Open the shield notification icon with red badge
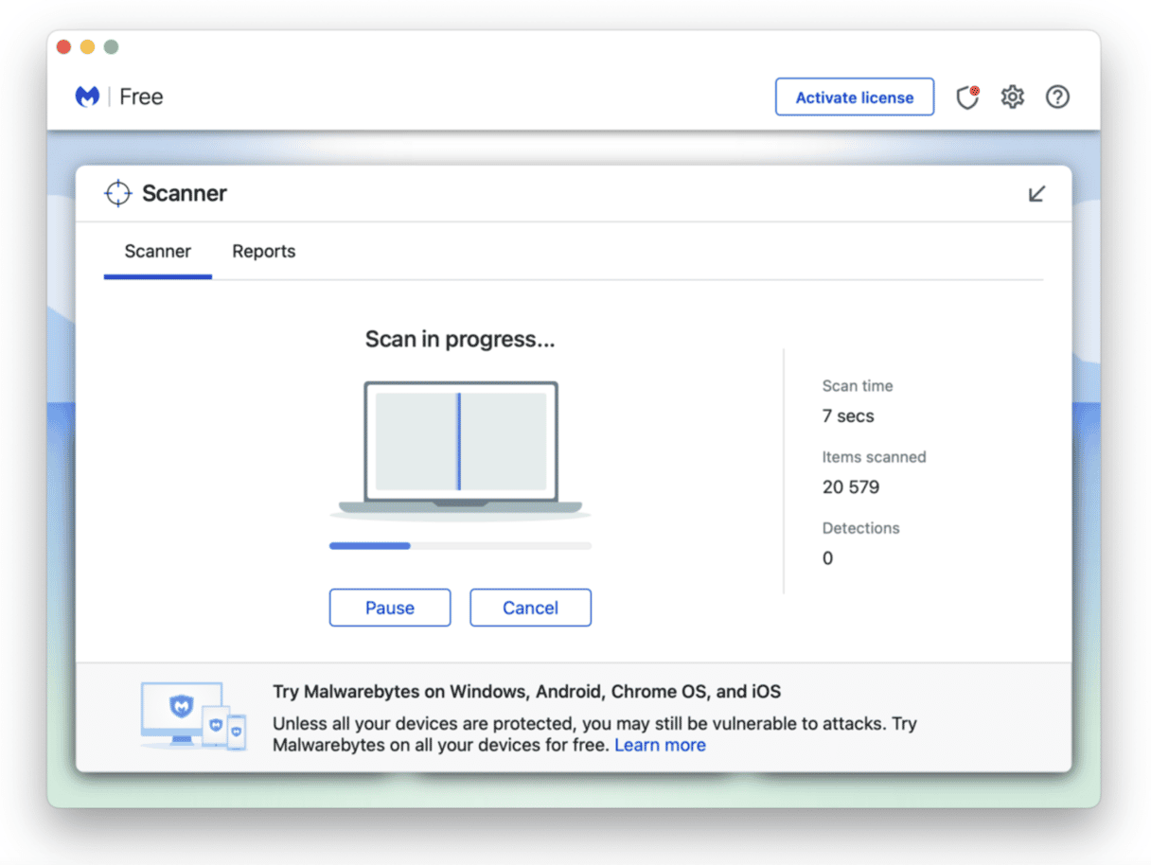This screenshot has height=865, width=1151. click(x=967, y=97)
